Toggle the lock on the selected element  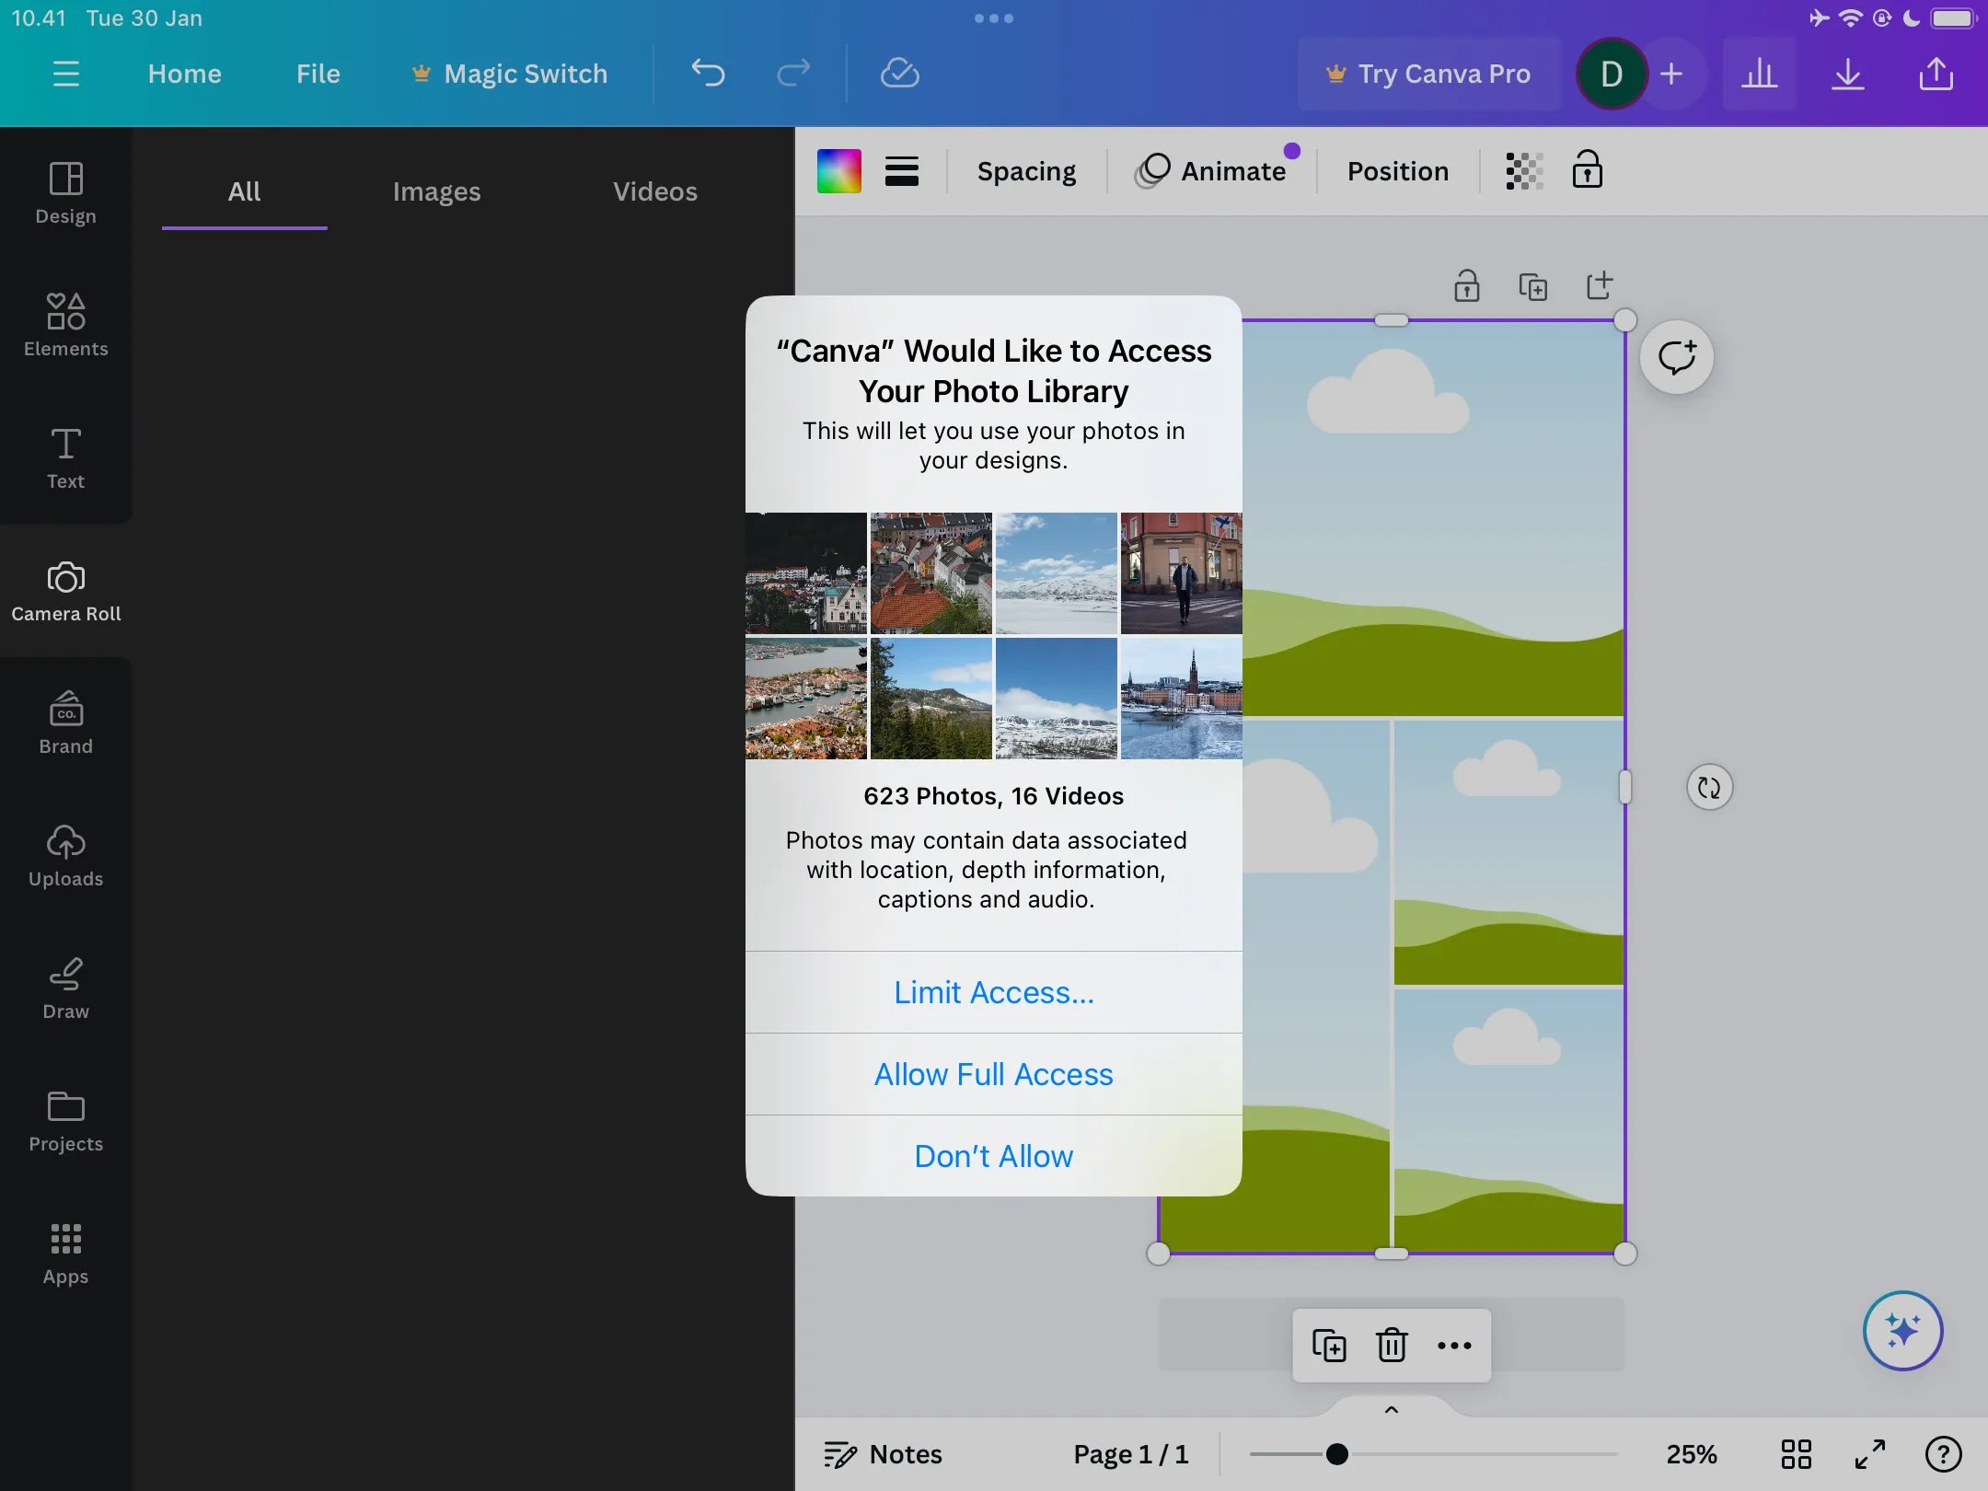click(x=1588, y=170)
